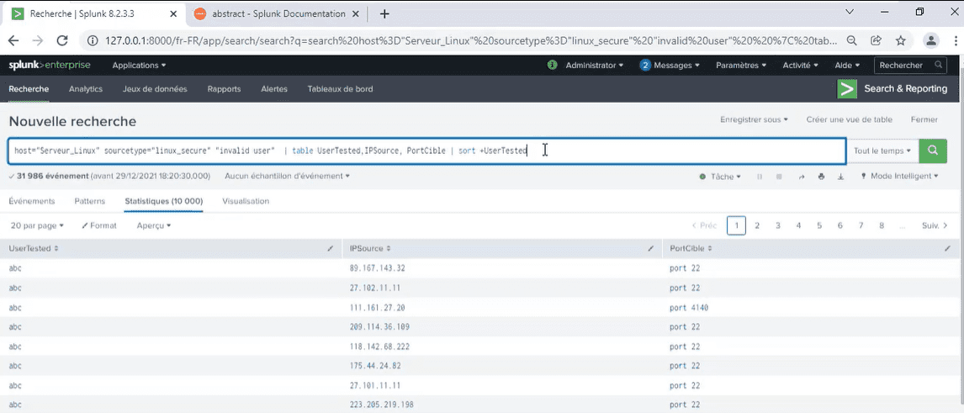The width and height of the screenshot is (964, 413).
Task: Click the IP cell 111.161.27.20
Action: [377, 307]
